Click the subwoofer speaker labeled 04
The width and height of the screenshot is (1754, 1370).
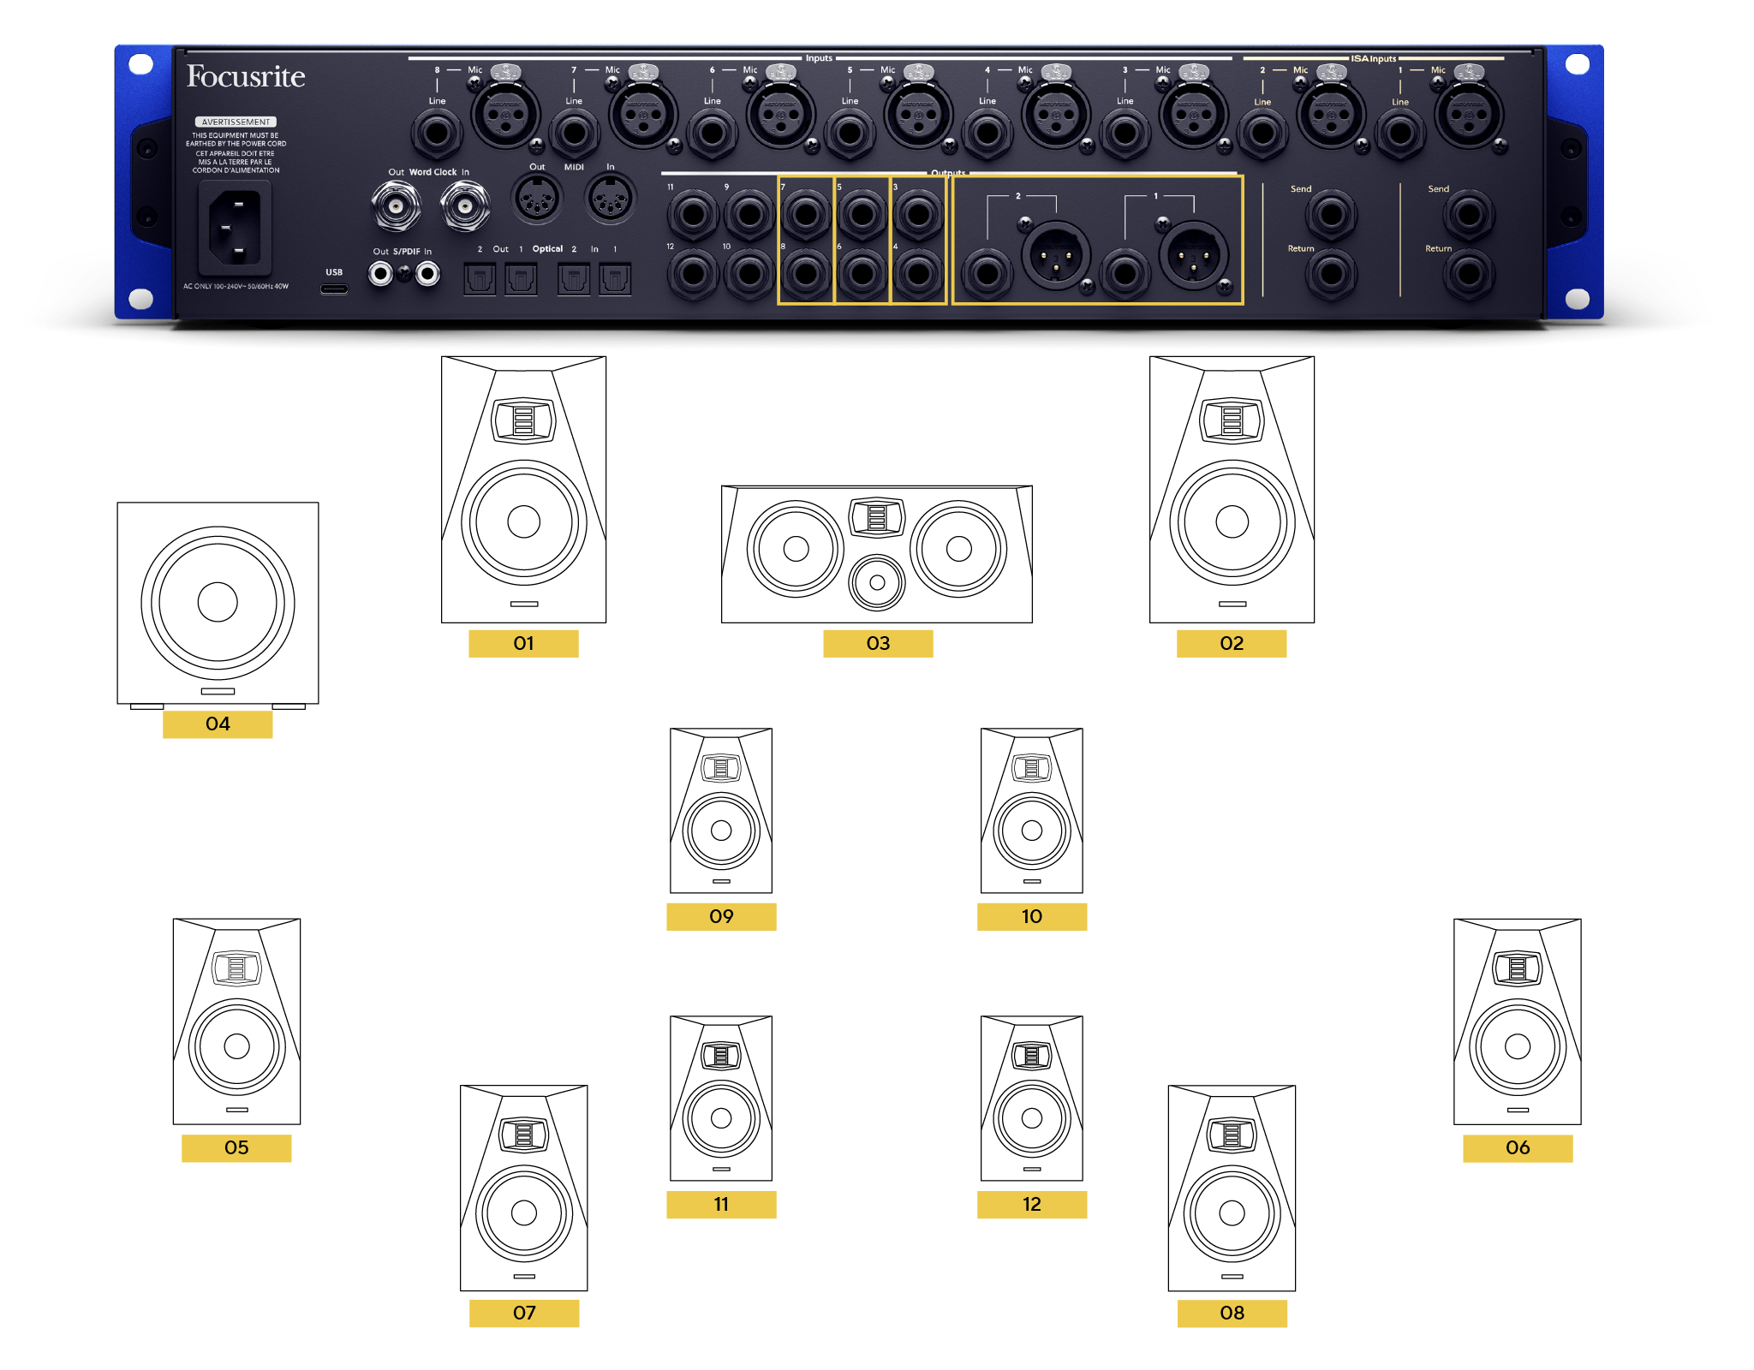218,605
